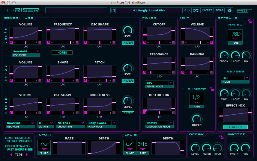Screen dimensions: 257x161
Task: Open the No Third chord type dropdown
Action: (82, 123)
